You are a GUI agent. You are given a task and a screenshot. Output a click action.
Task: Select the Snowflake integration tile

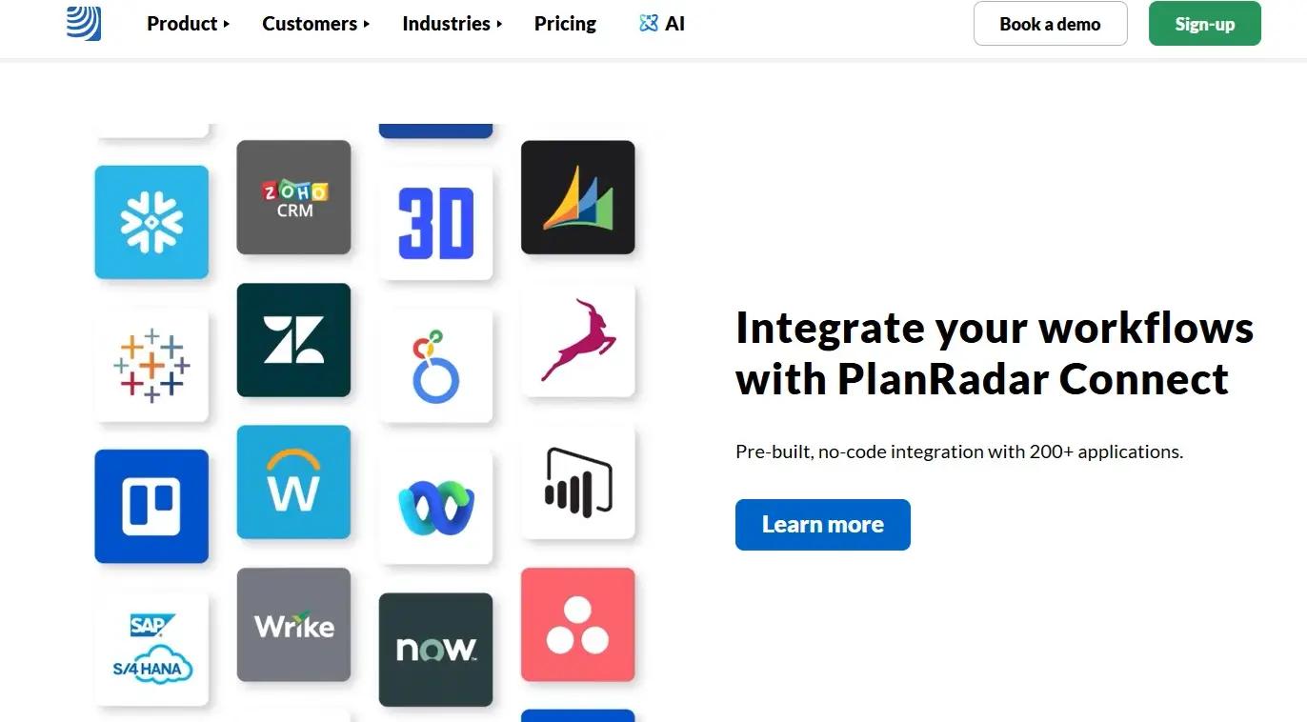click(151, 222)
